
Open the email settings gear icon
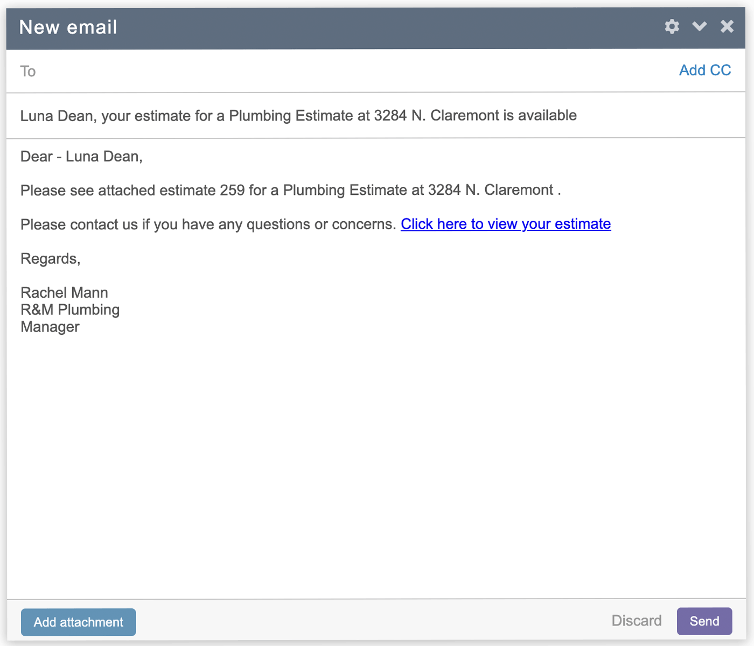672,26
